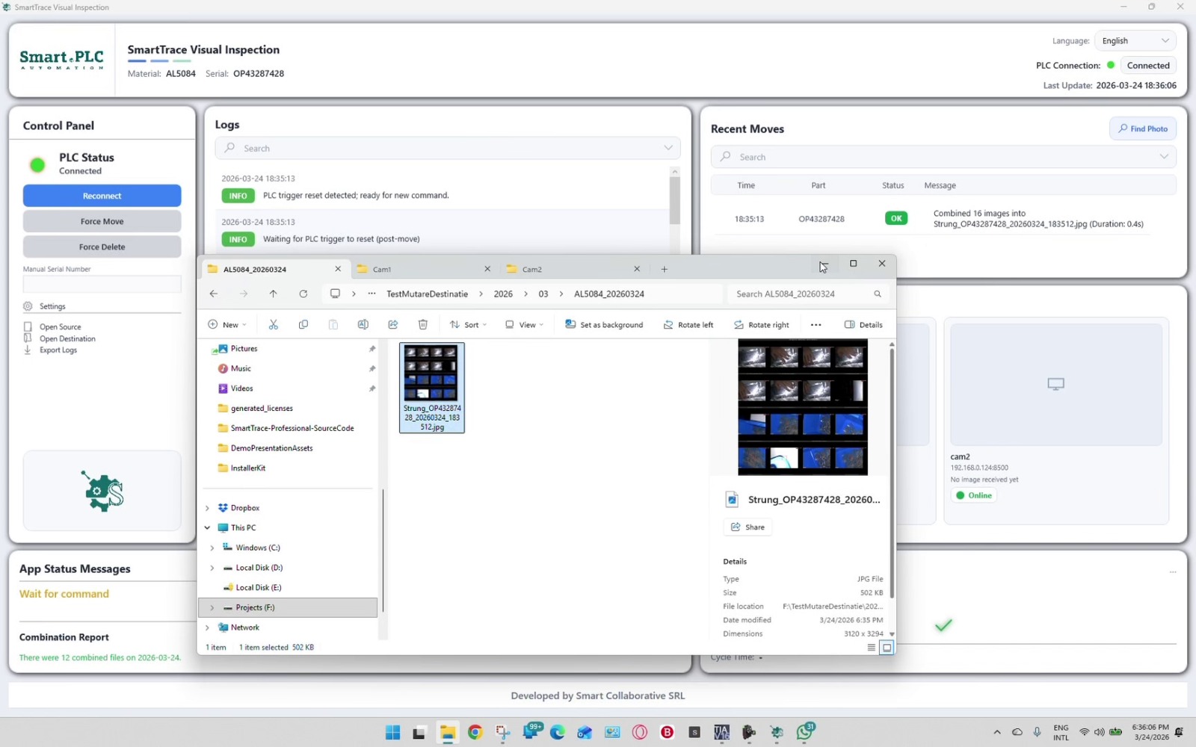
Task: Open the see more (three dots) toolbar menu
Action: 816,325
